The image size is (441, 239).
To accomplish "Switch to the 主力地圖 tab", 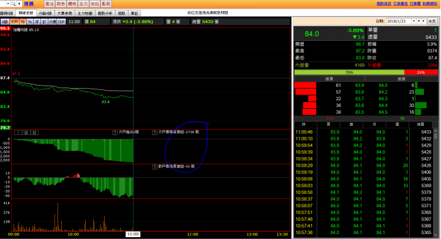I will [x=85, y=13].
